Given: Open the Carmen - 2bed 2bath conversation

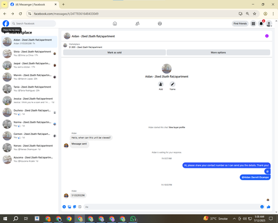Looking at the screenshot, I should coord(29,135).
